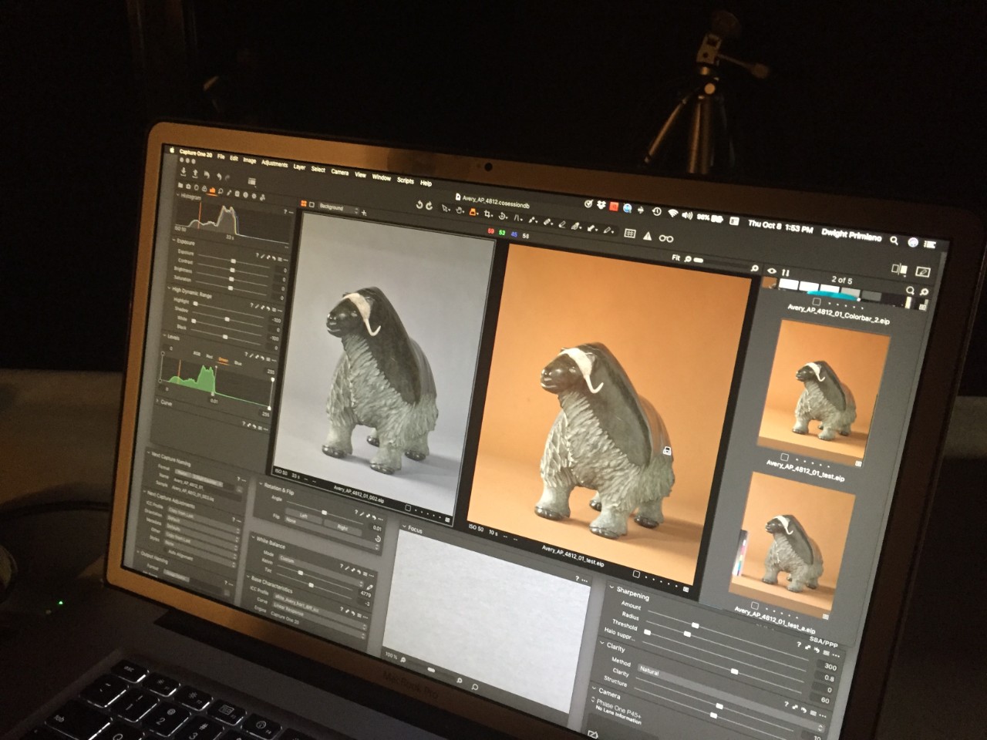The height and width of the screenshot is (740, 987).
Task: Open the Scripts menu
Action: tap(406, 180)
